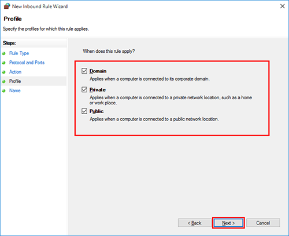Click the green bullet beside Profile step
The width and height of the screenshot is (289, 236).
(x=4, y=81)
